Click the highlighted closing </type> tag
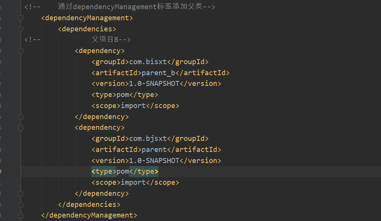 144,171
